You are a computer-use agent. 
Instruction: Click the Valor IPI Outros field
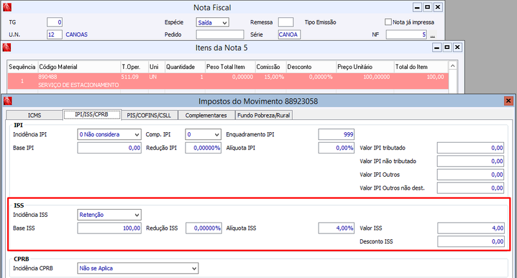[470, 175]
